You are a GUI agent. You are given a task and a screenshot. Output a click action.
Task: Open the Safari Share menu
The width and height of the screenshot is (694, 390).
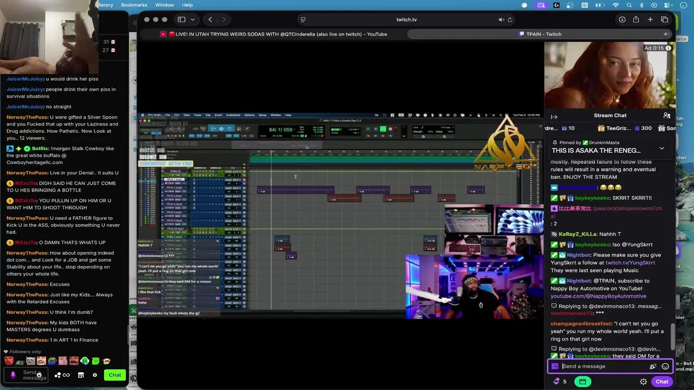(636, 19)
